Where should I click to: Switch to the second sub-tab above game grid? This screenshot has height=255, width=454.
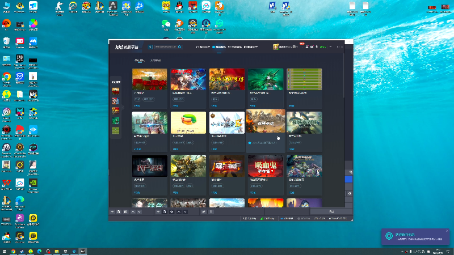pos(155,61)
